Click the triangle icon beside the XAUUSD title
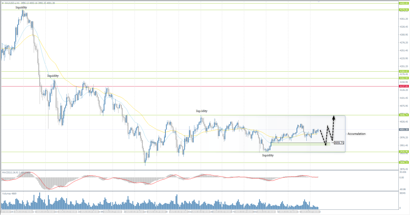The height and width of the screenshot is (215, 410). pos(2,2)
